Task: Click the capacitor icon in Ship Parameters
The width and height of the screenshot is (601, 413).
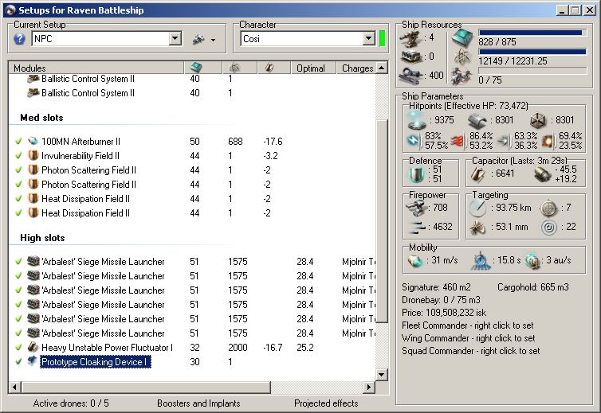Action: coord(479,173)
